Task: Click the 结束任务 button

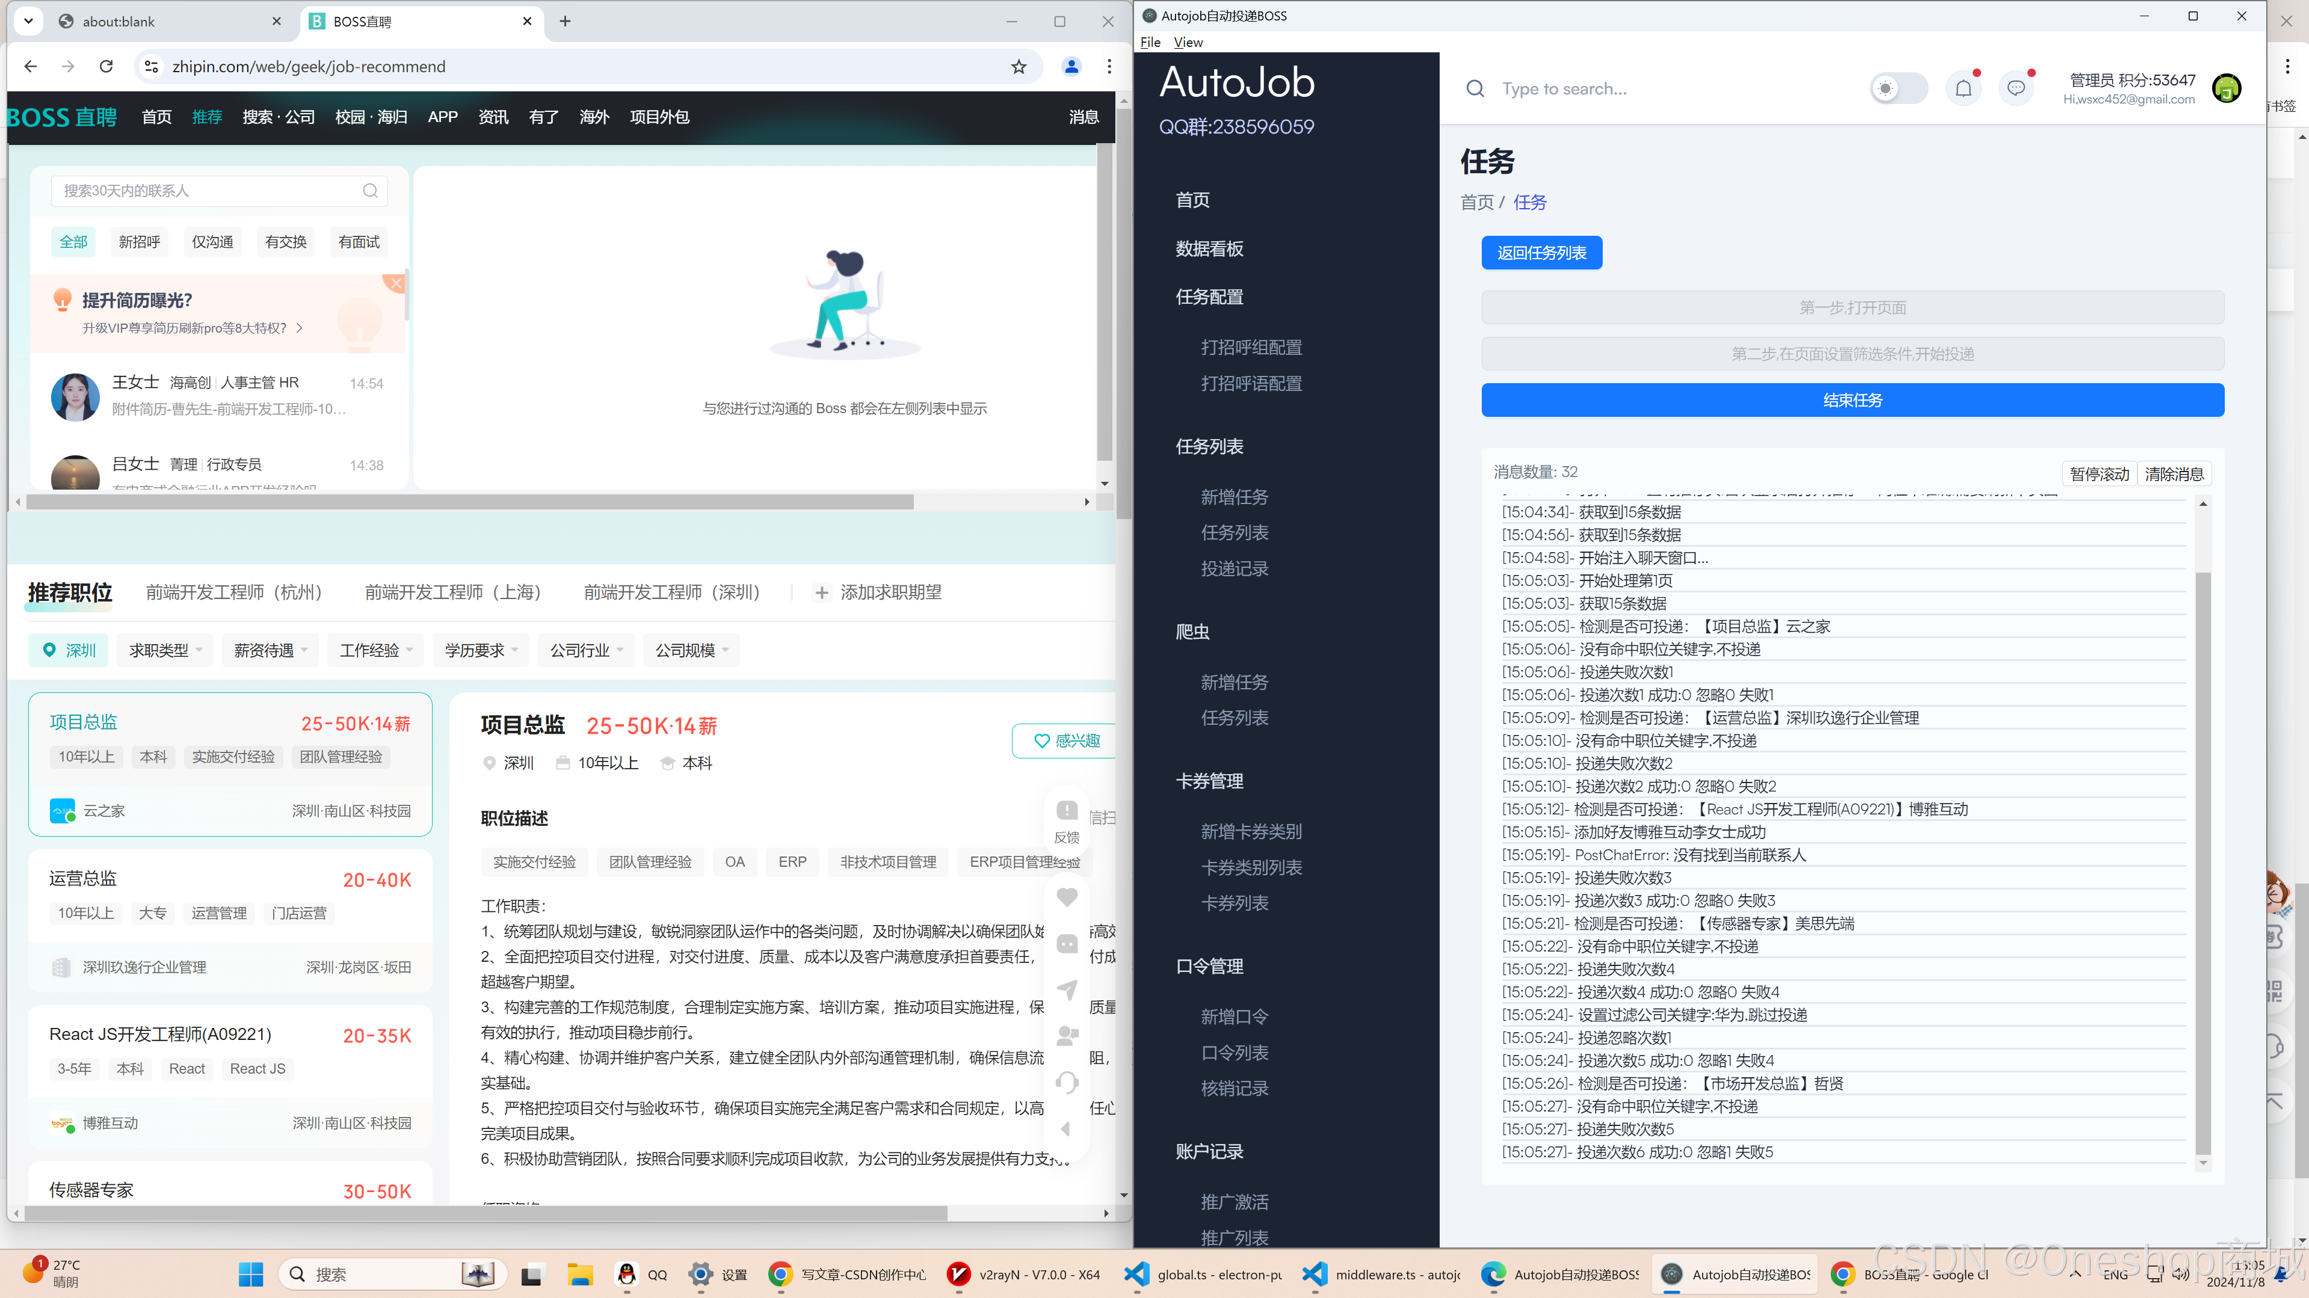Action: 1852,401
